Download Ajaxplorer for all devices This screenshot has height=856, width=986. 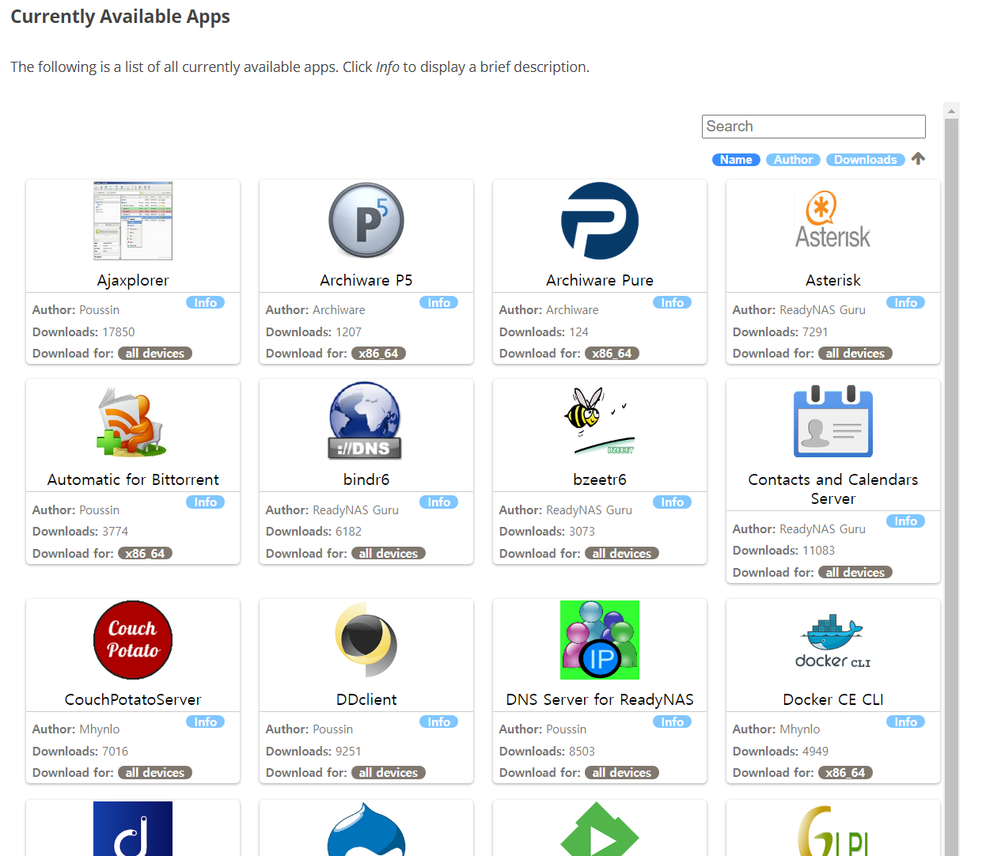click(x=155, y=354)
